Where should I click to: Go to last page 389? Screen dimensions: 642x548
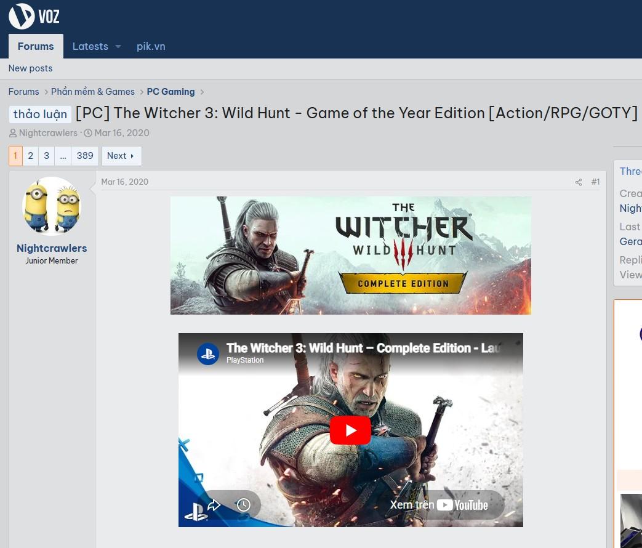coord(85,156)
